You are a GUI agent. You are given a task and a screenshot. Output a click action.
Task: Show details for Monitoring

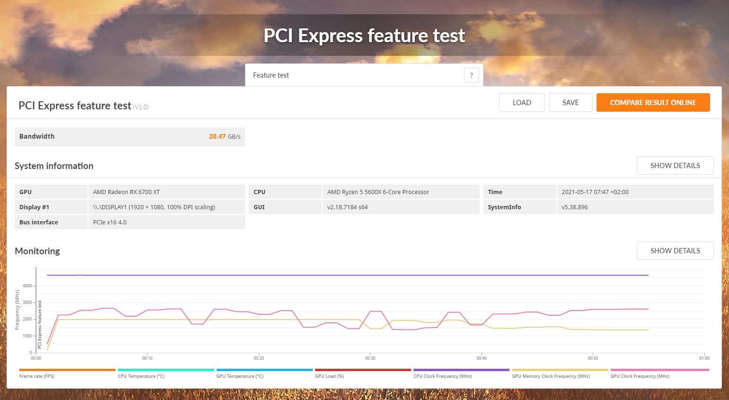pyautogui.click(x=675, y=250)
